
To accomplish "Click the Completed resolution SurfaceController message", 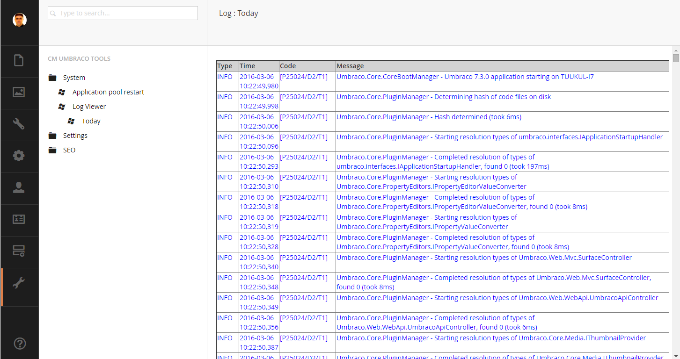I will pos(494,282).
